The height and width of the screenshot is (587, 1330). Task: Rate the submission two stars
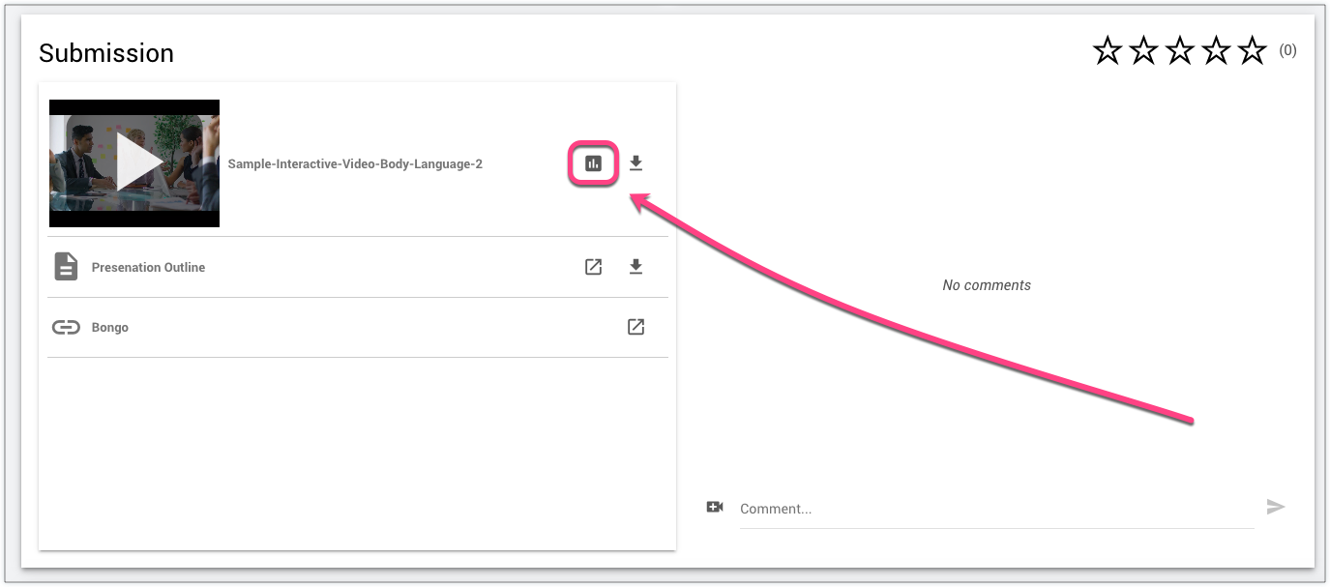tap(1143, 51)
